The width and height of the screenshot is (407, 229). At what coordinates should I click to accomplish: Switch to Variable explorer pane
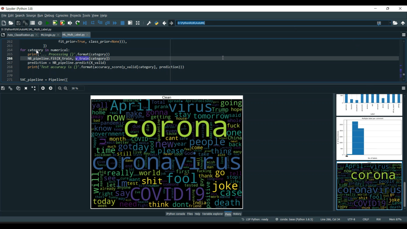pyautogui.click(x=212, y=214)
